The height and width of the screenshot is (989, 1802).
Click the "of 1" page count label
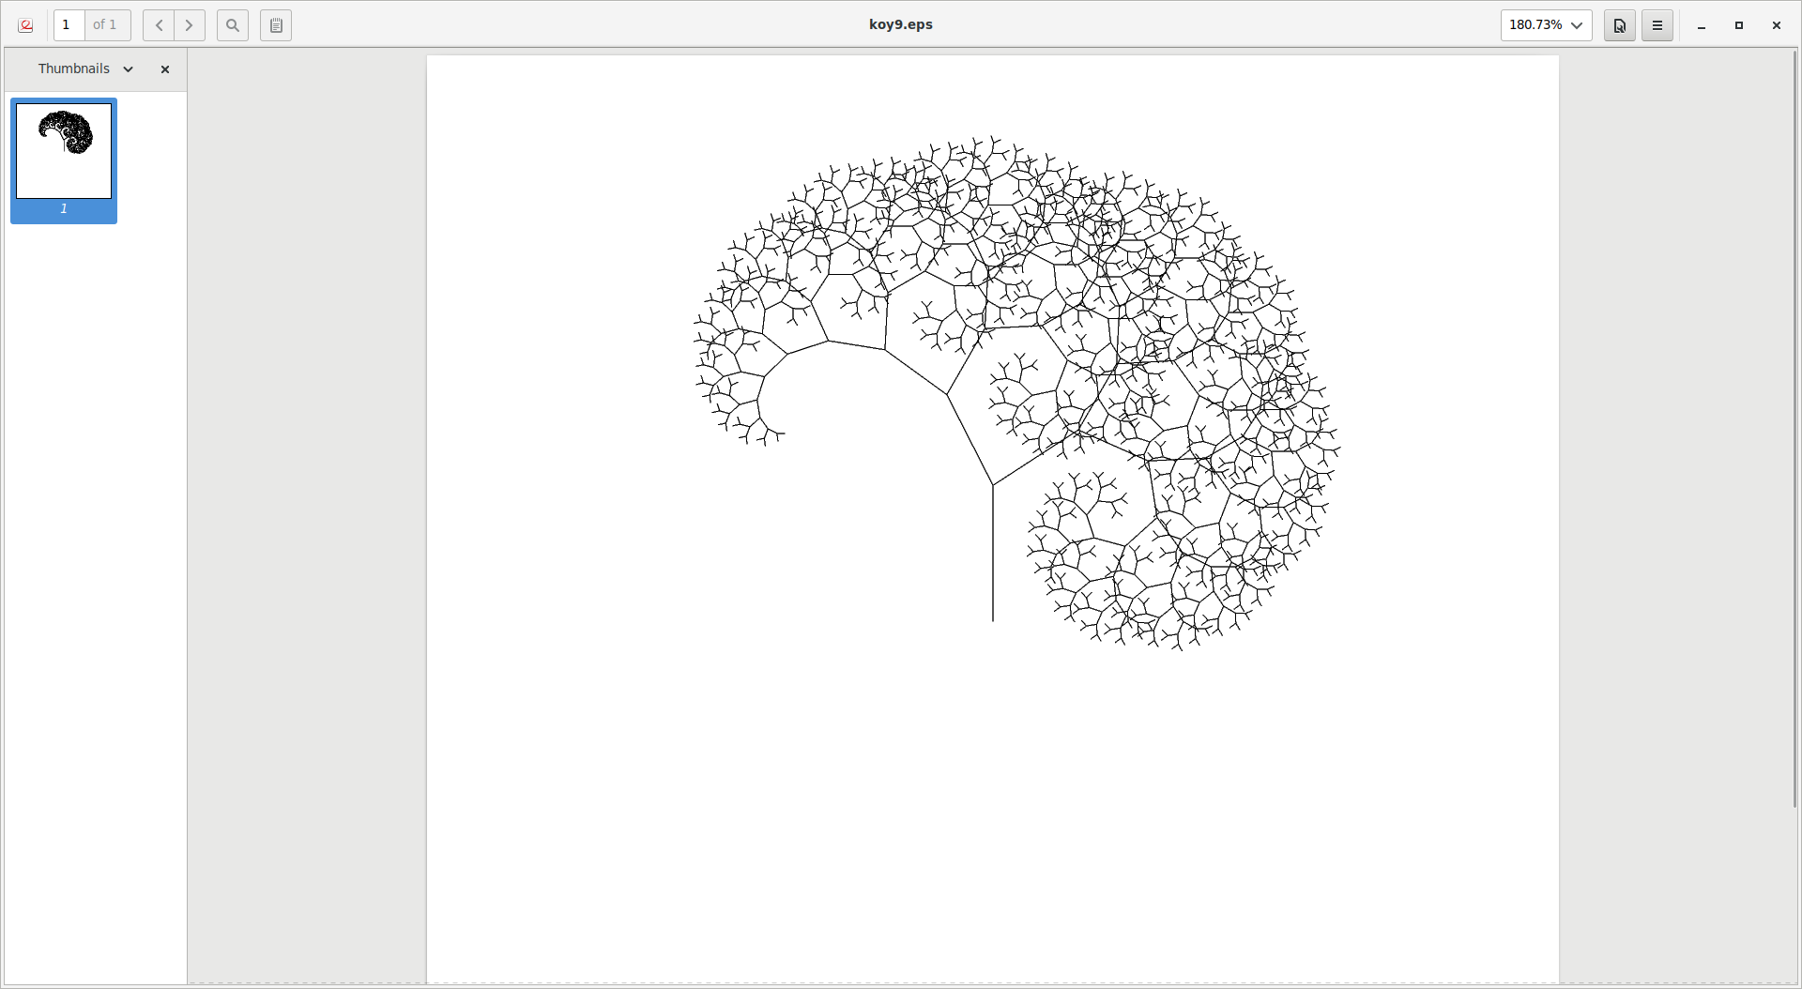107,25
